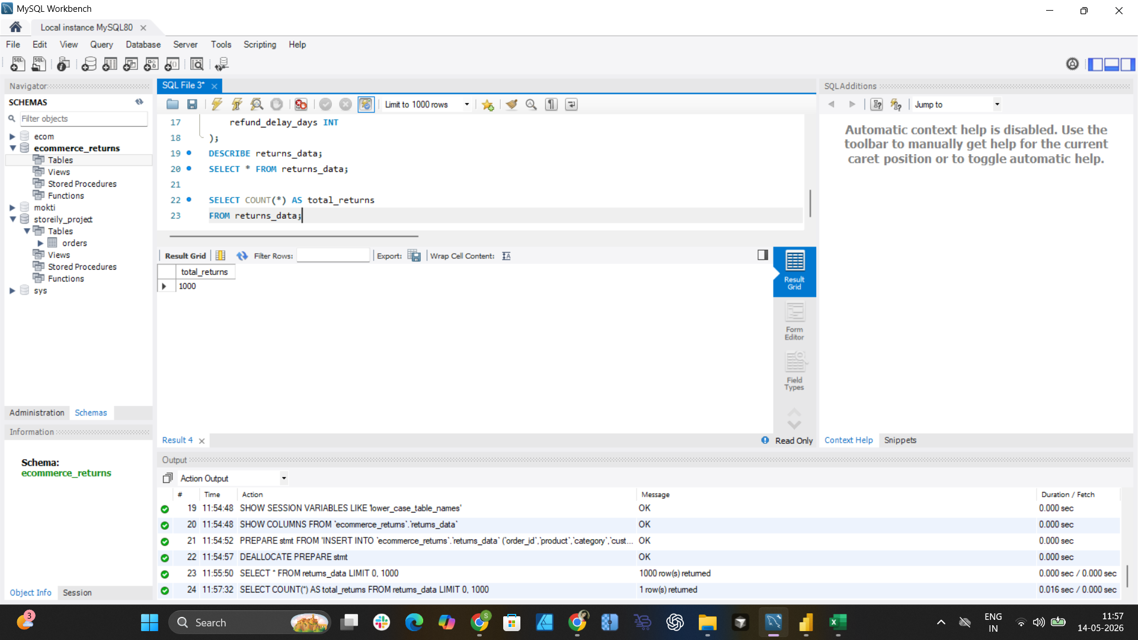Execute the SQL script with lightning bolt icon

coord(217,104)
